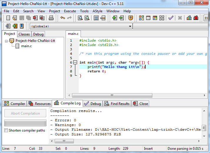The height and width of the screenshot is (153, 210).
Task: Undo the last edit via toolbar
Action: (x=63, y=18)
